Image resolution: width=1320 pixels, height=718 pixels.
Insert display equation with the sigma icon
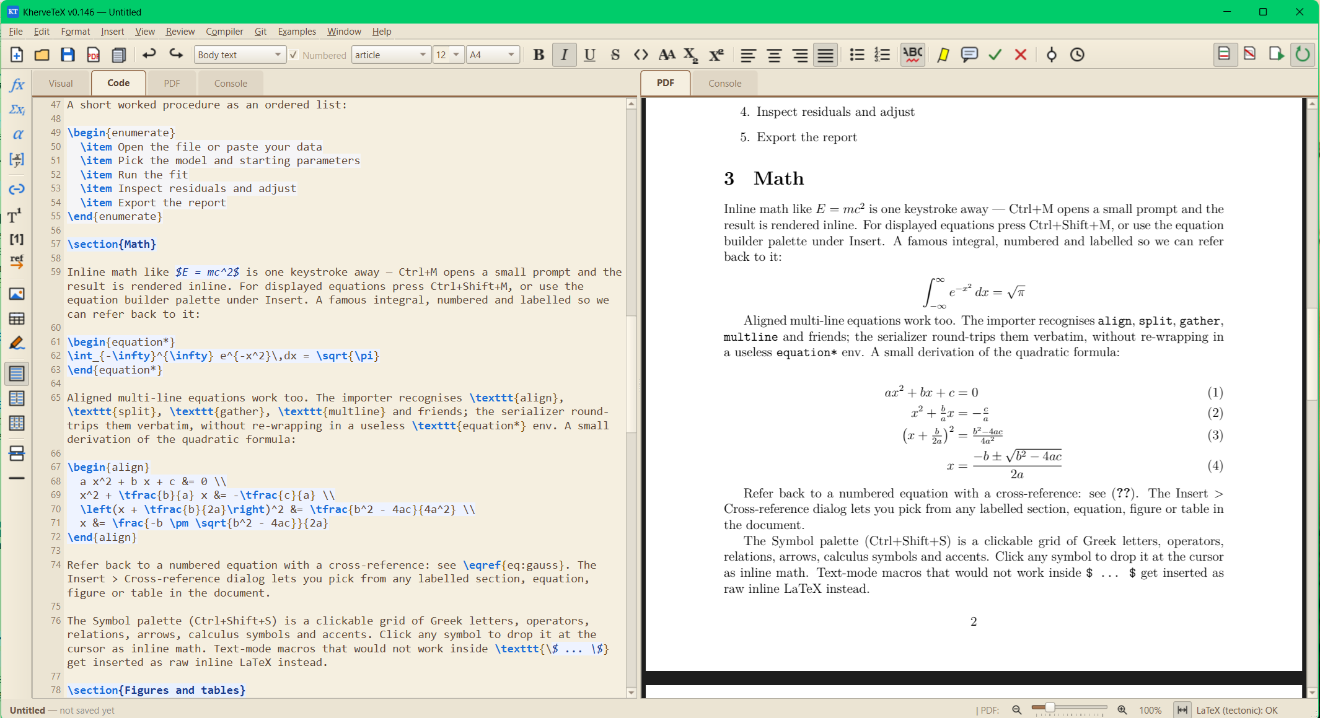(x=17, y=110)
